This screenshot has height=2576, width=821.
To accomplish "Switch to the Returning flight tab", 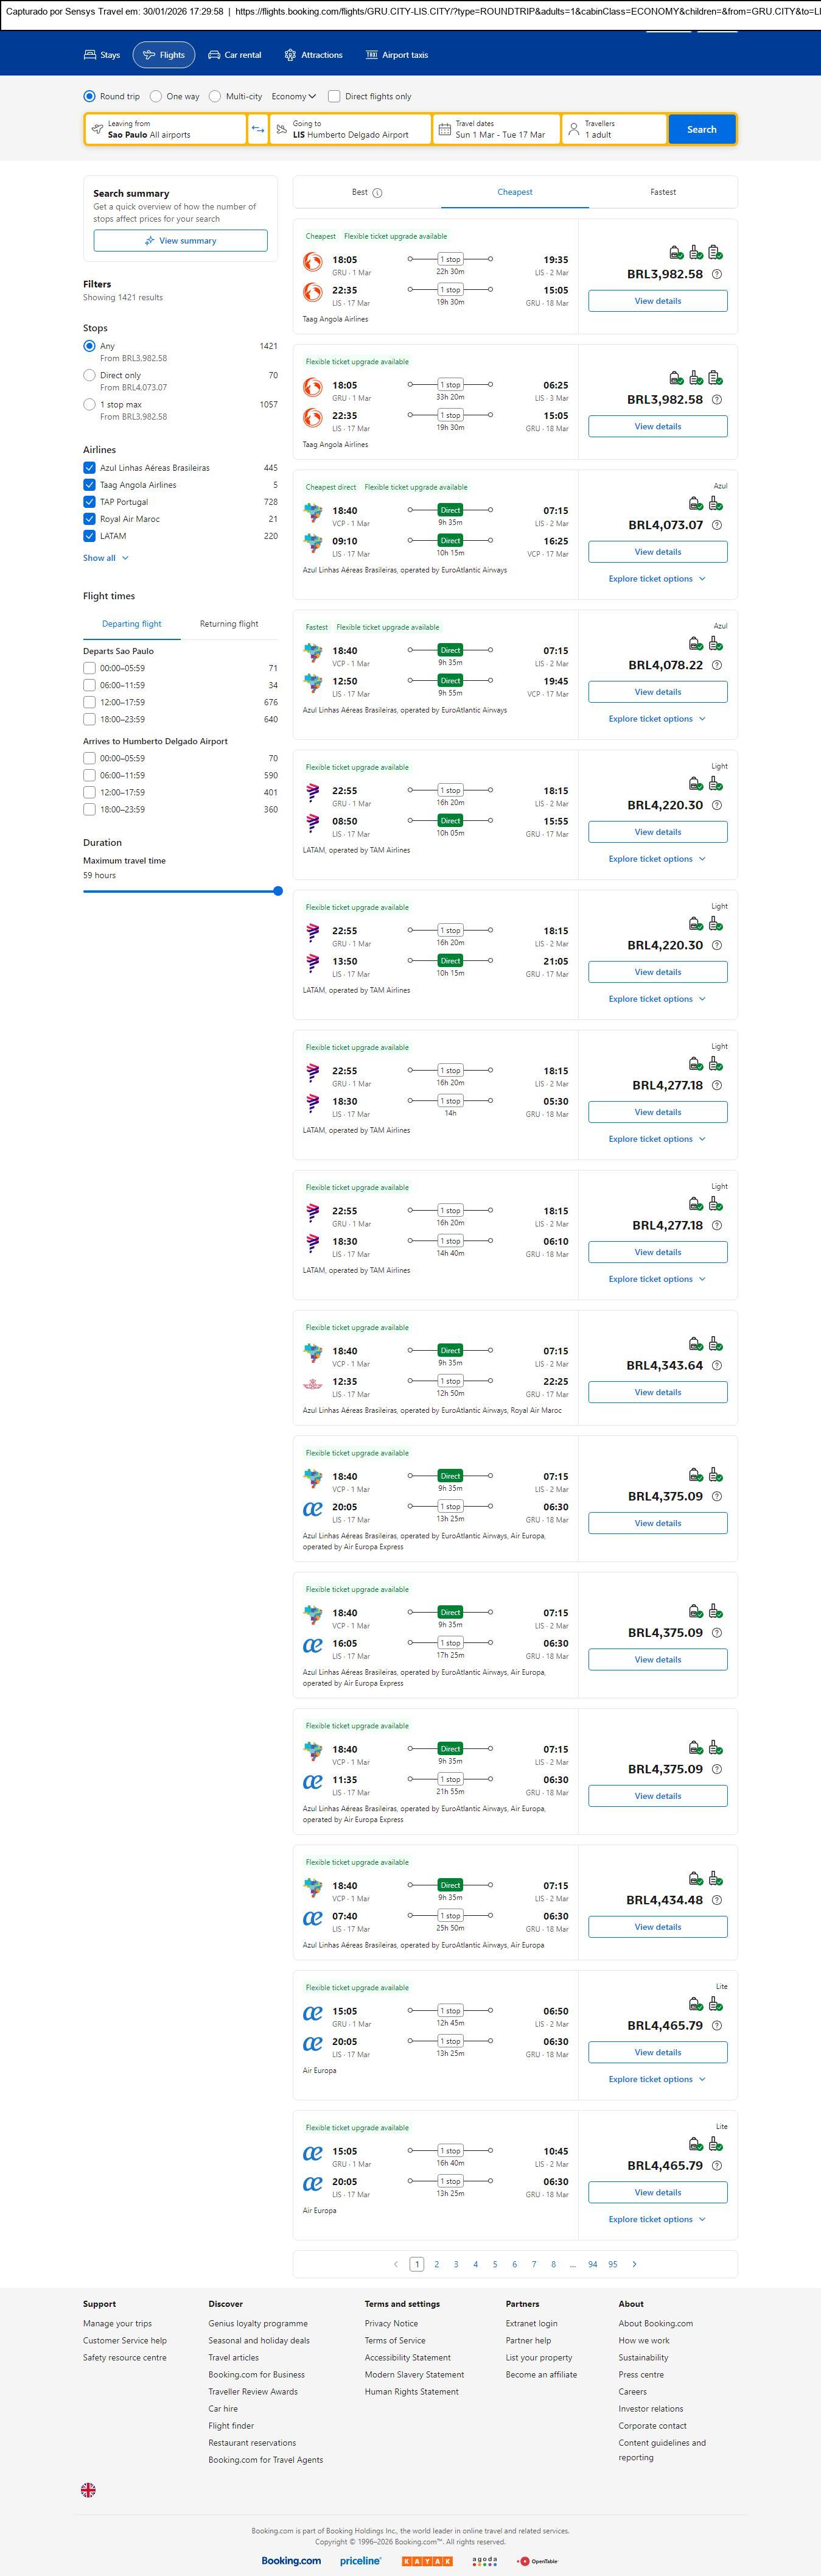I will [229, 624].
